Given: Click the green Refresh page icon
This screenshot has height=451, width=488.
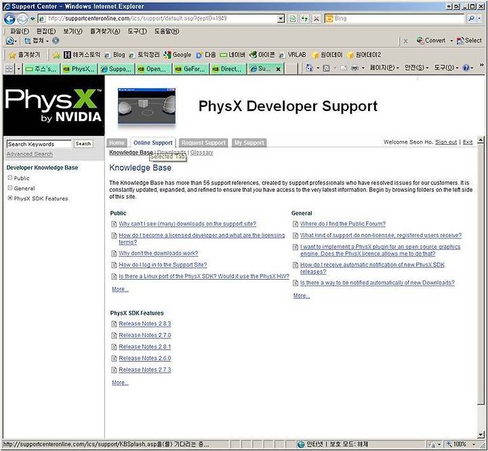Looking at the screenshot, I should [293, 19].
